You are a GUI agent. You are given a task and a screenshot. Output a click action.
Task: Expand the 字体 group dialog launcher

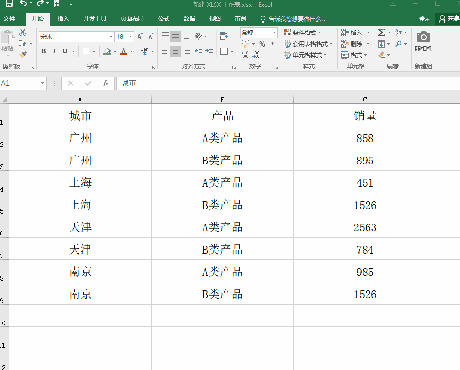(153, 67)
